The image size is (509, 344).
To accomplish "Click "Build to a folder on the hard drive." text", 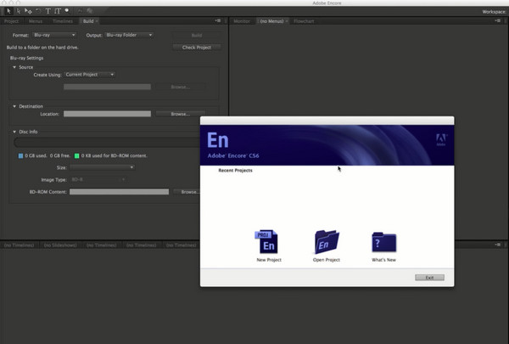I will (42, 48).
